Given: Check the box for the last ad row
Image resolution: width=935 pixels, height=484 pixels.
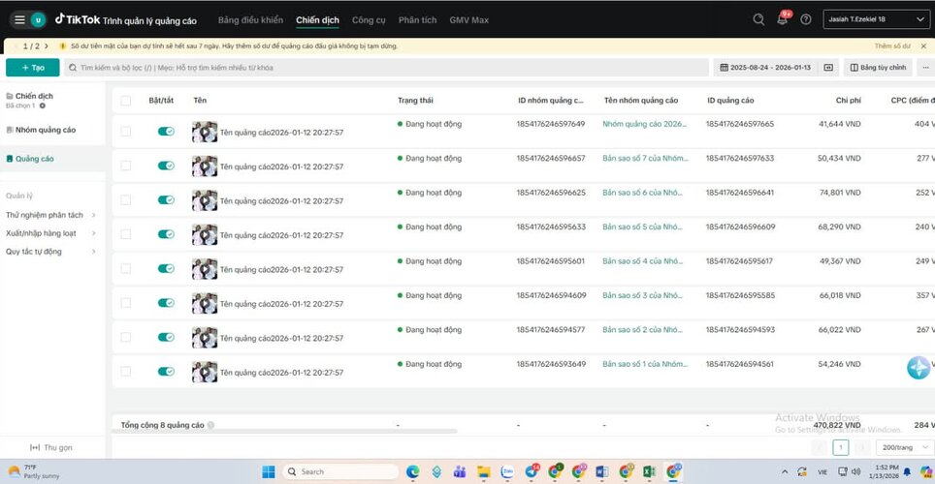Looking at the screenshot, I should tap(125, 371).
